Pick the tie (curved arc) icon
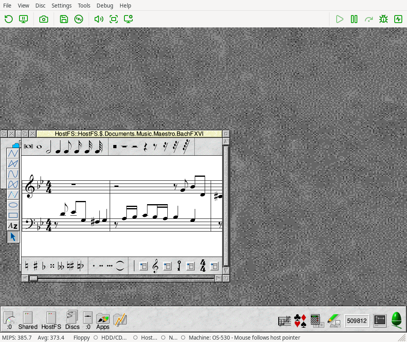407x342 pixels. [120, 266]
